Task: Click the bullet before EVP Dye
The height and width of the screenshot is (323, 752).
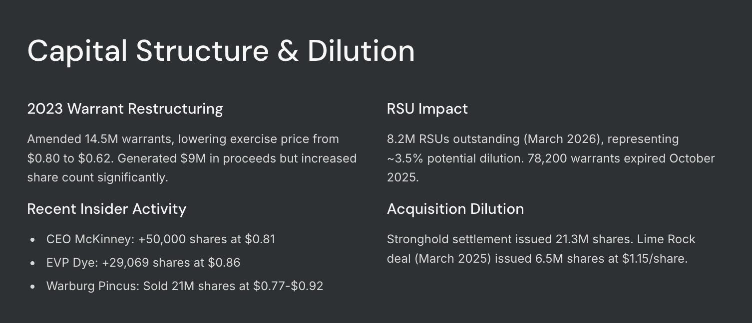Action: tap(32, 263)
